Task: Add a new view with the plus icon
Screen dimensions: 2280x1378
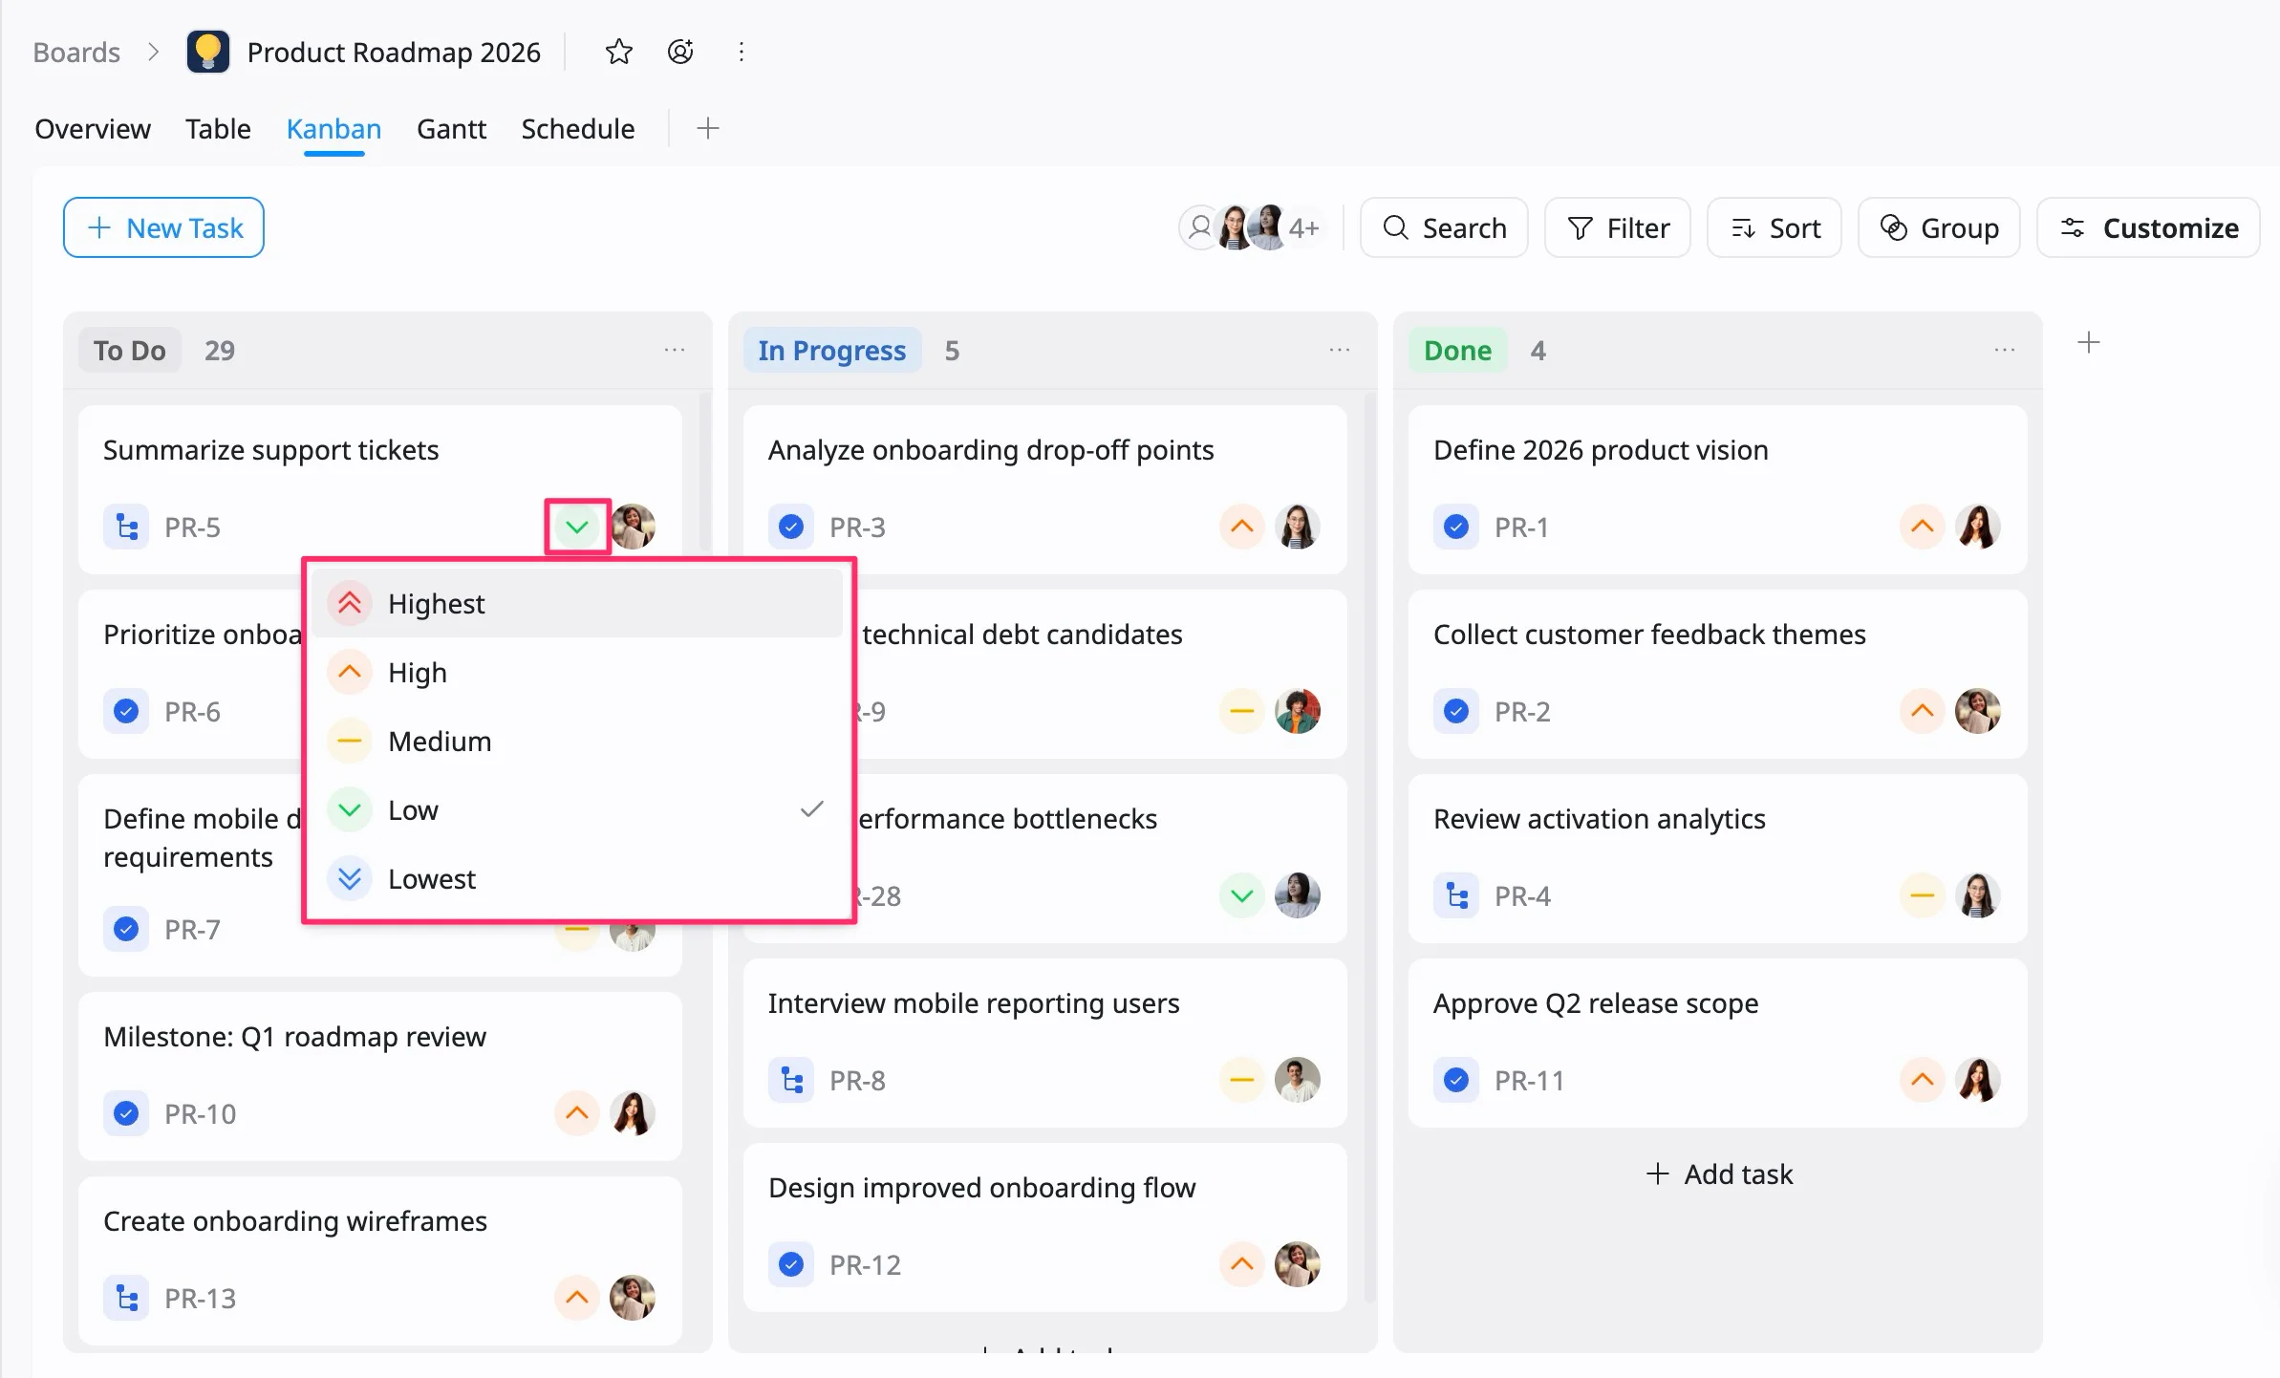Action: tap(708, 128)
